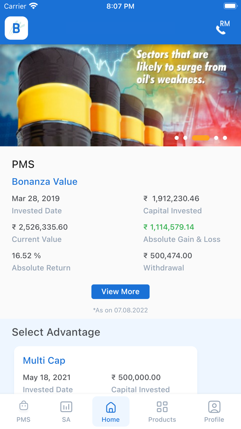The height and width of the screenshot is (429, 241).
Task: Call the RM using the phone icon
Action: tap(221, 29)
